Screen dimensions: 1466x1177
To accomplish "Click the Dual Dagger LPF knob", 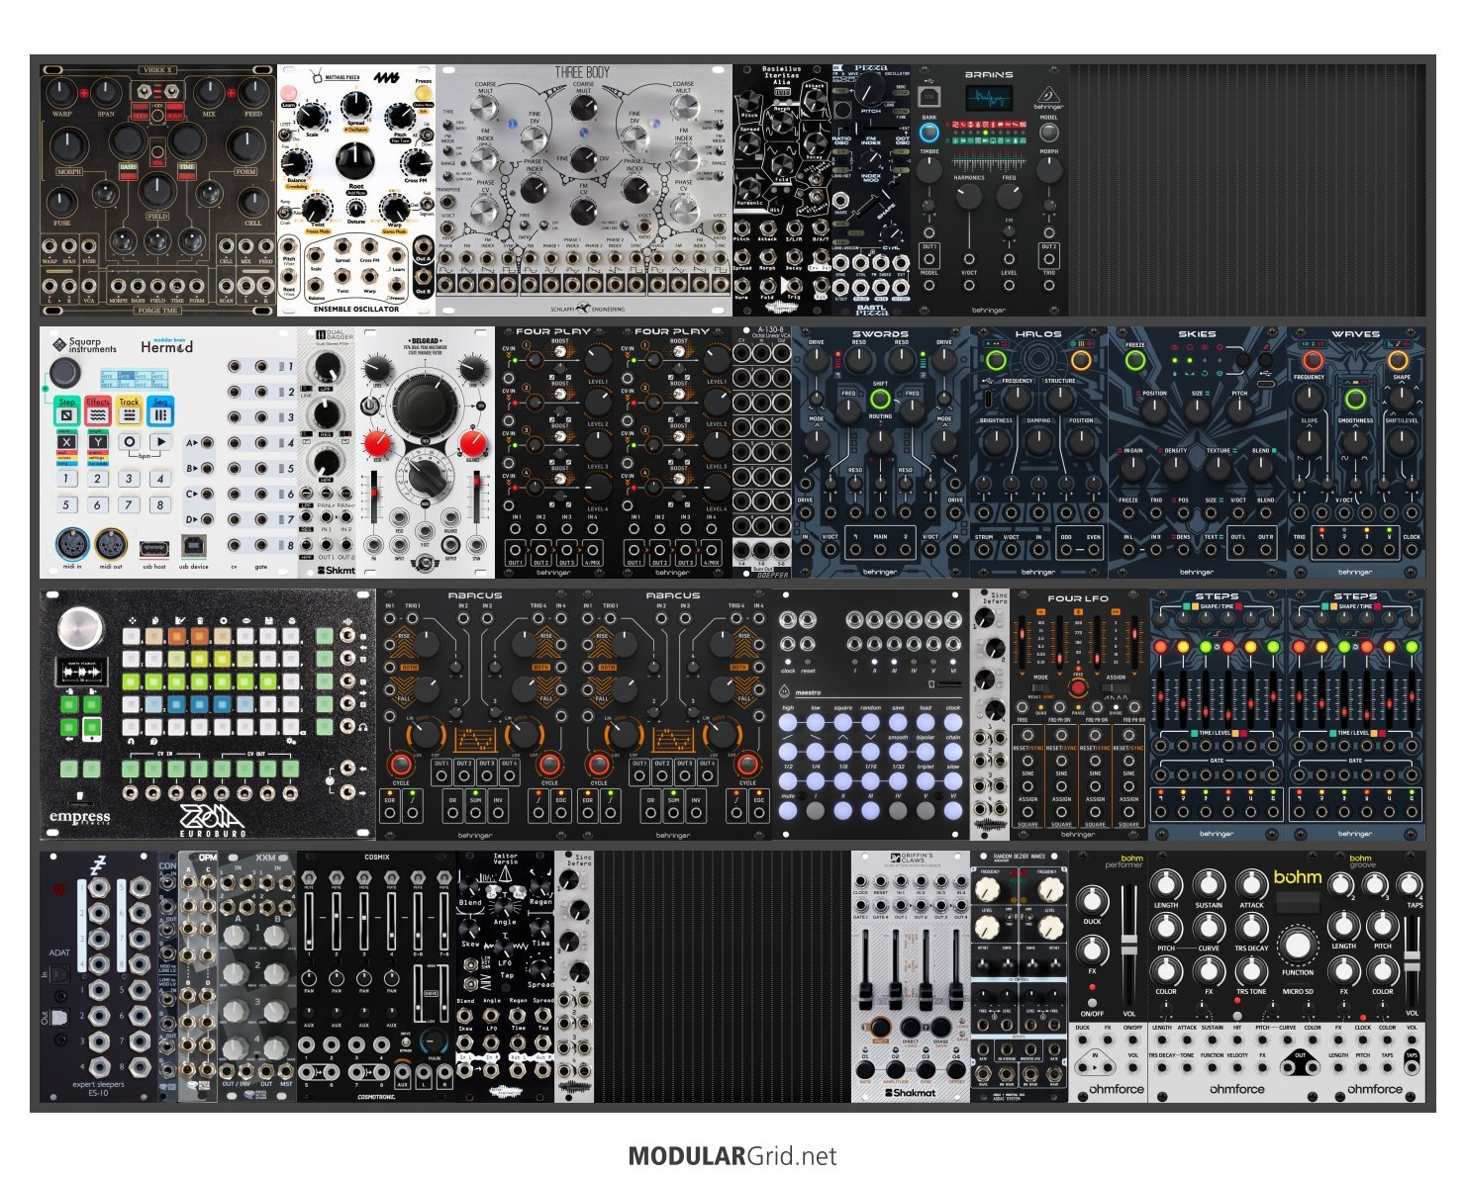I will 327,366.
